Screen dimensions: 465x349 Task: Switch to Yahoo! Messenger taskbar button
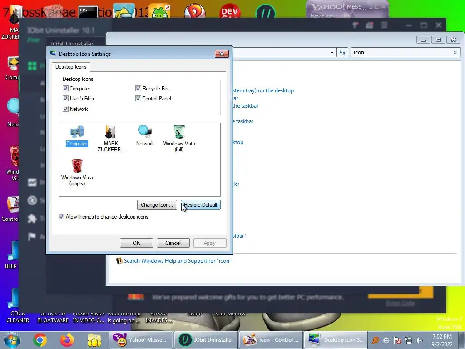pyautogui.click(x=141, y=340)
